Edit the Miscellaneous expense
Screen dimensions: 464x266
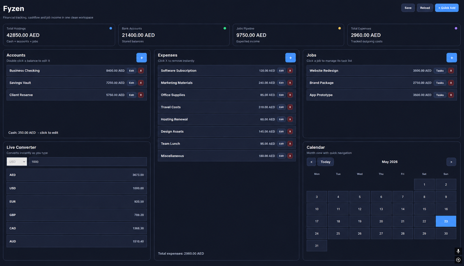tap(281, 156)
